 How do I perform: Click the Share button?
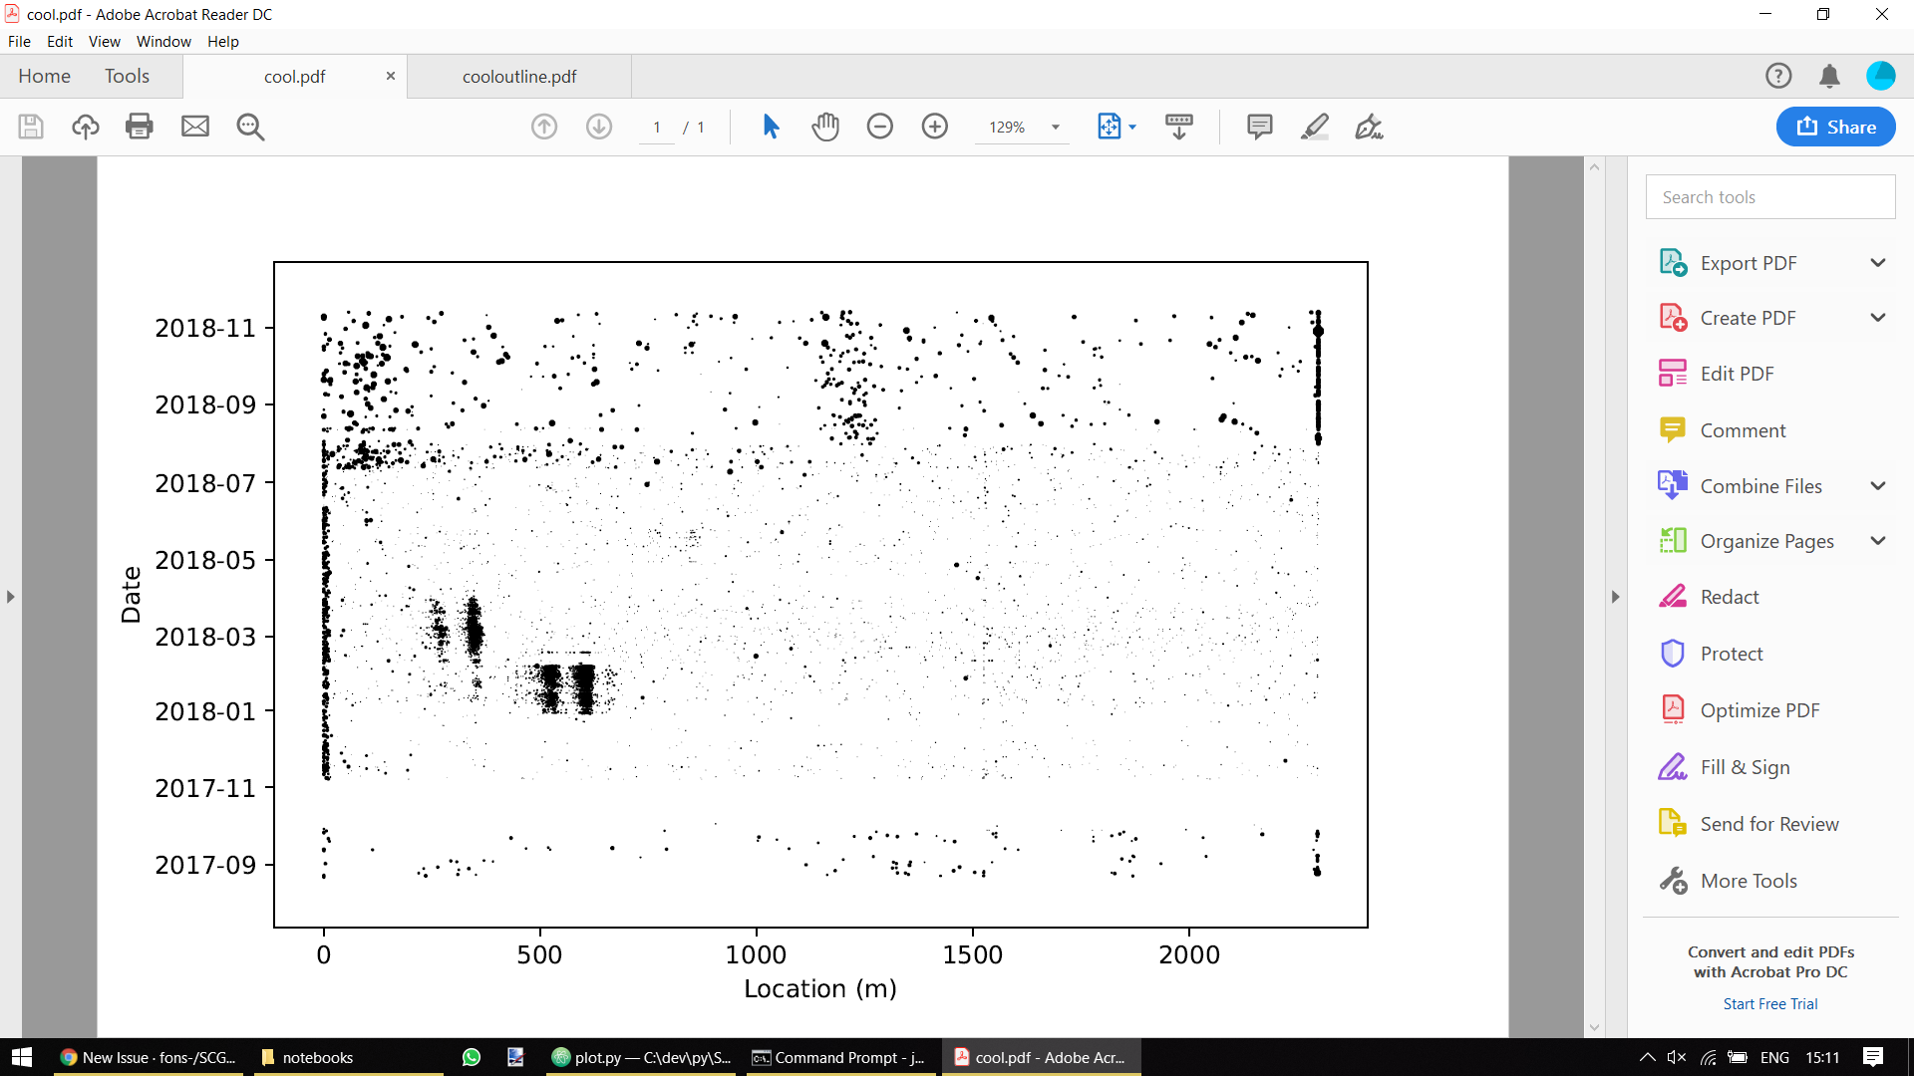1834,127
